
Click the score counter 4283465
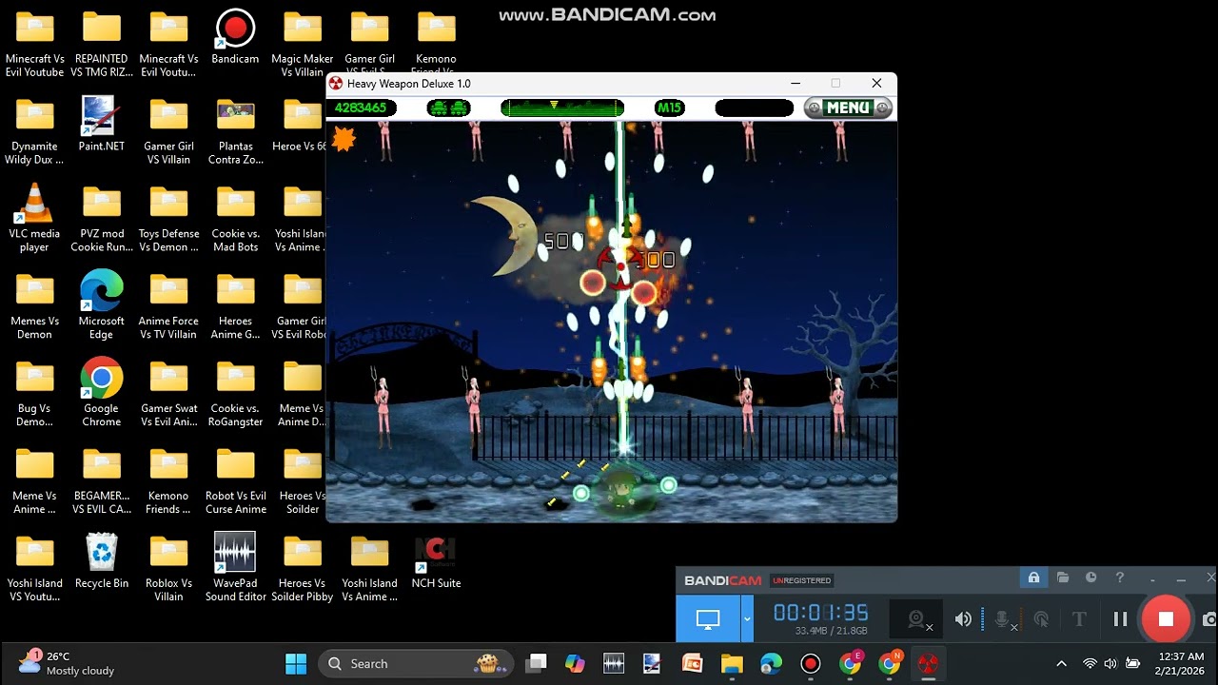click(x=361, y=108)
